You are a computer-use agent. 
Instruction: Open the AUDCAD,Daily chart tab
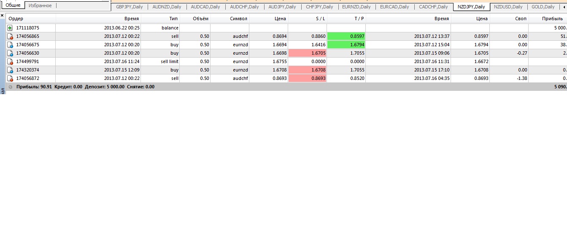pos(205,7)
